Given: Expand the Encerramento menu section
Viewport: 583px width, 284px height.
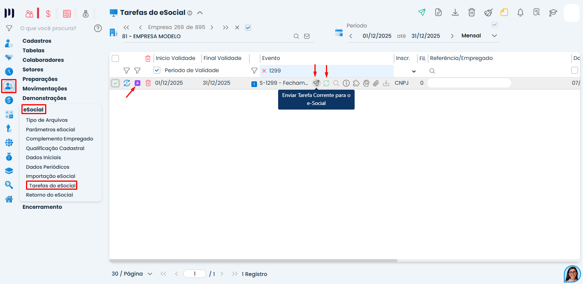Looking at the screenshot, I should pos(42,207).
